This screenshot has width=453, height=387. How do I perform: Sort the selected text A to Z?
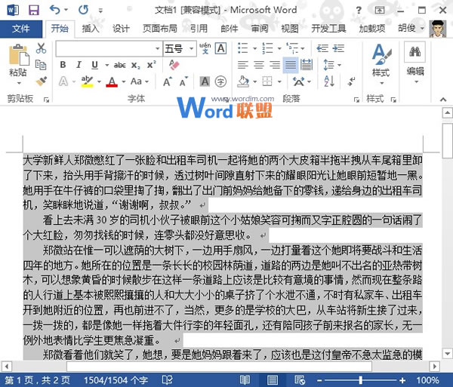(329, 81)
